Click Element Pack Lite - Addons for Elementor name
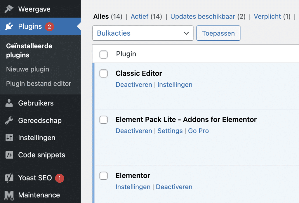The width and height of the screenshot is (299, 203). pos(186,119)
